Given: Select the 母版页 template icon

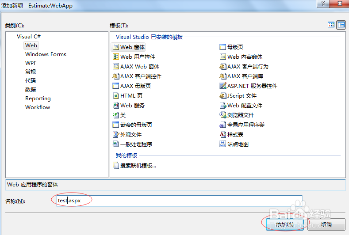Looking at the screenshot, I should [x=222, y=47].
